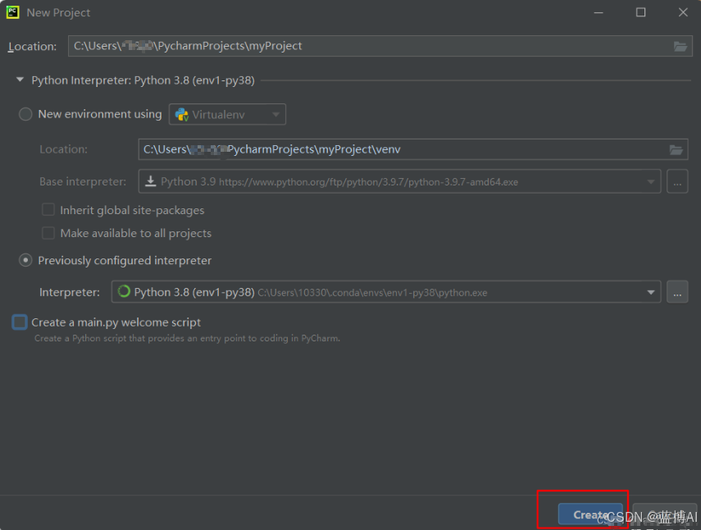Click the download icon in Base interpreter
Image resolution: width=701 pixels, height=530 pixels.
click(x=151, y=181)
